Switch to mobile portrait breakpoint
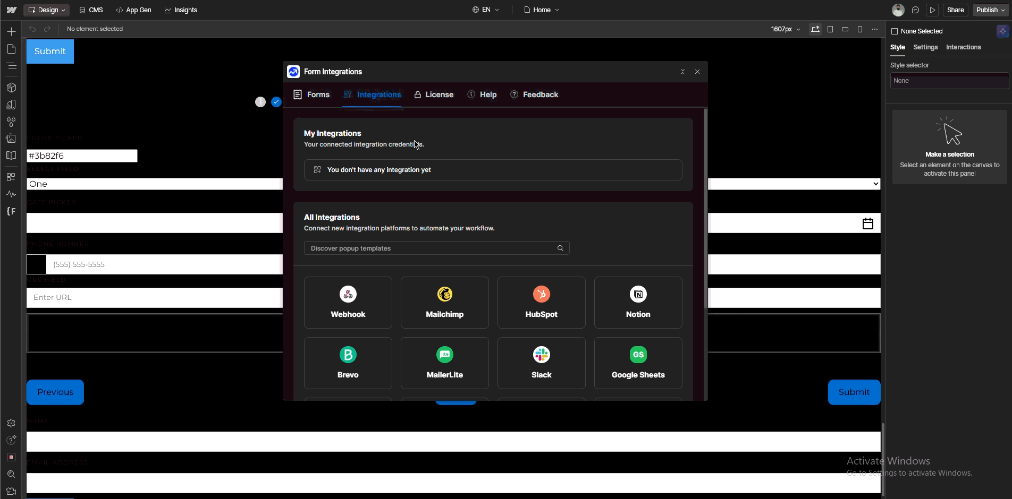This screenshot has height=499, width=1012. (x=860, y=29)
